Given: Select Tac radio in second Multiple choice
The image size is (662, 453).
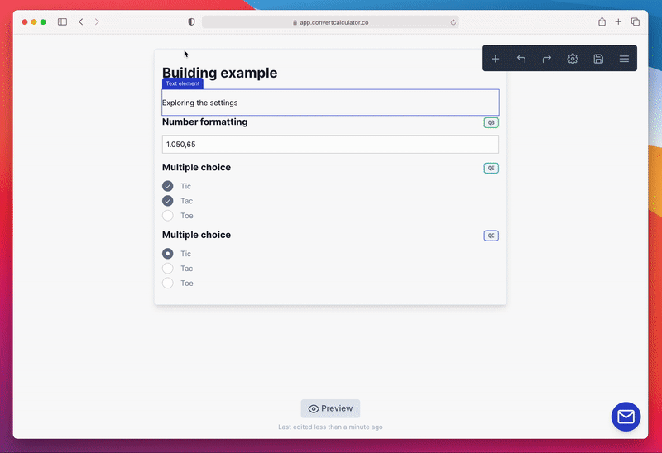Looking at the screenshot, I should click(x=168, y=269).
